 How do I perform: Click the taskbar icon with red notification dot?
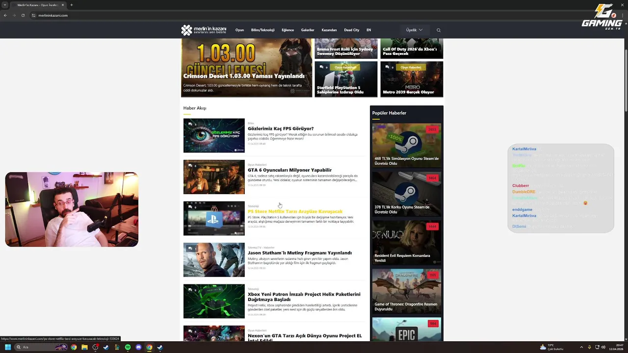pos(95,347)
